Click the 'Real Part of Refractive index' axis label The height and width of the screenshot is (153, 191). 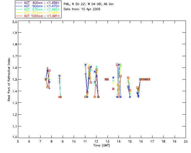coord(9,79)
